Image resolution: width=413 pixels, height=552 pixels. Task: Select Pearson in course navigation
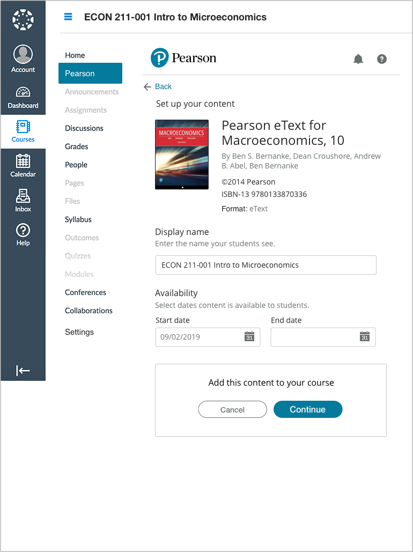(x=90, y=73)
